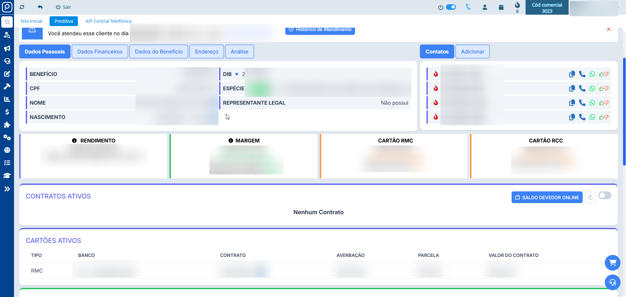Click the Margem info icon
The height and width of the screenshot is (297, 626).
(x=231, y=141)
